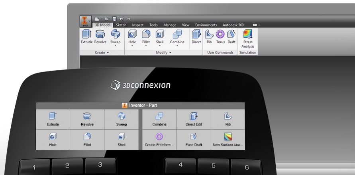This screenshot has width=355, height=175.
Task: Tap Create Freeform on the 3Dconnexion display
Action: click(159, 140)
